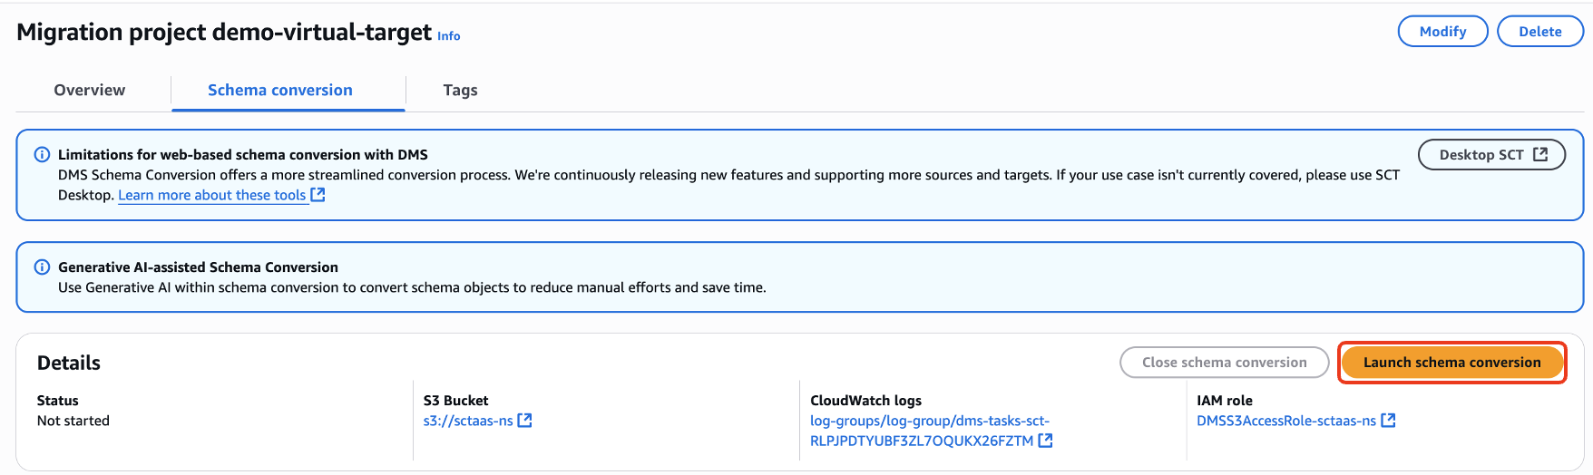Click external-link icon after CloudWatch log link
Image resolution: width=1593 pixels, height=475 pixels.
pyautogui.click(x=1045, y=441)
